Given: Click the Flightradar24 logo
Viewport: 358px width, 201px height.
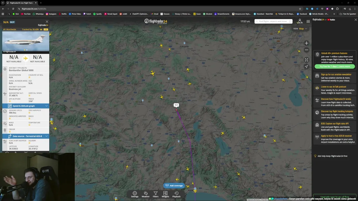Looking at the screenshot, I should 156,21.
